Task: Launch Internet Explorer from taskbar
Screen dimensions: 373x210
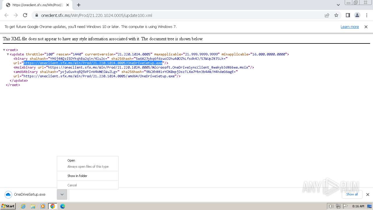Action: tap(23, 206)
